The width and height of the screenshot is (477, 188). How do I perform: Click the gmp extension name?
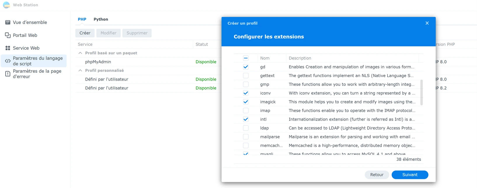tap(265, 85)
